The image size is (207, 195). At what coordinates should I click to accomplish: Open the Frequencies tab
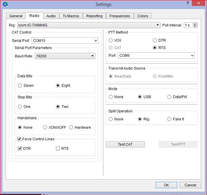119,16
